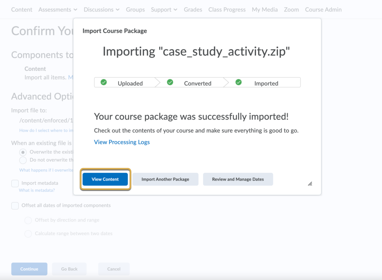This screenshot has width=382, height=280.
Task: Click the green checkmark beside Uploaded
Action: pyautogui.click(x=104, y=82)
